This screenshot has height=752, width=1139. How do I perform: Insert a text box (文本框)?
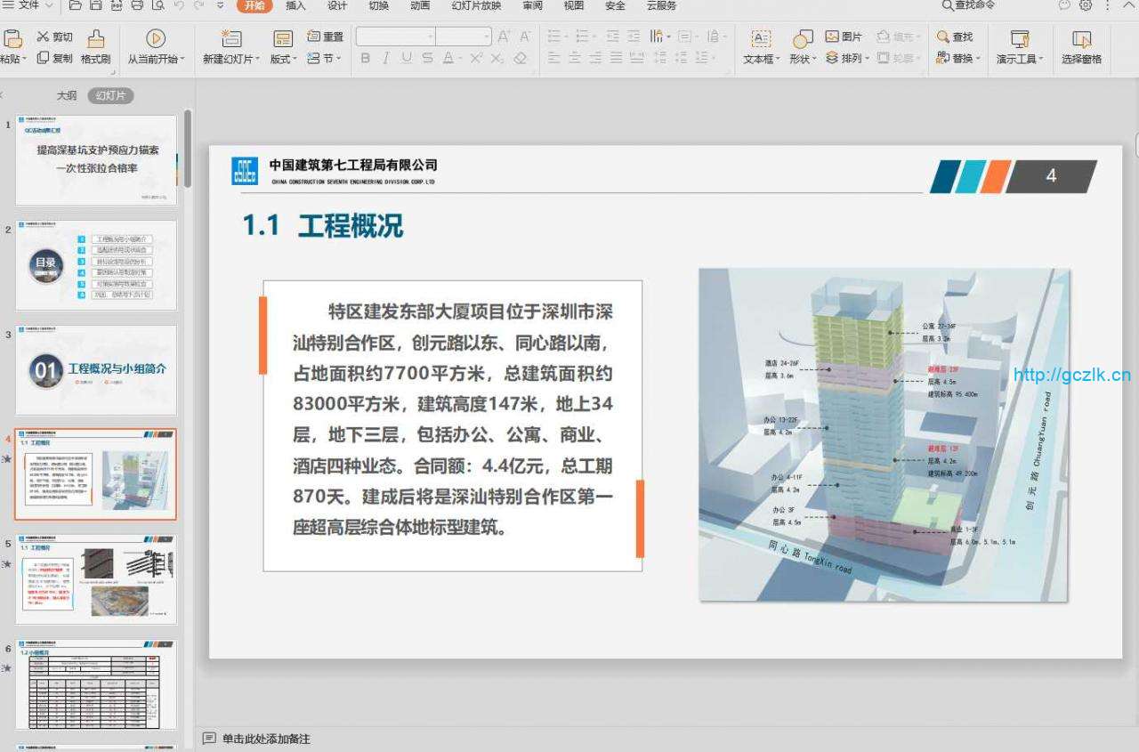click(x=761, y=38)
